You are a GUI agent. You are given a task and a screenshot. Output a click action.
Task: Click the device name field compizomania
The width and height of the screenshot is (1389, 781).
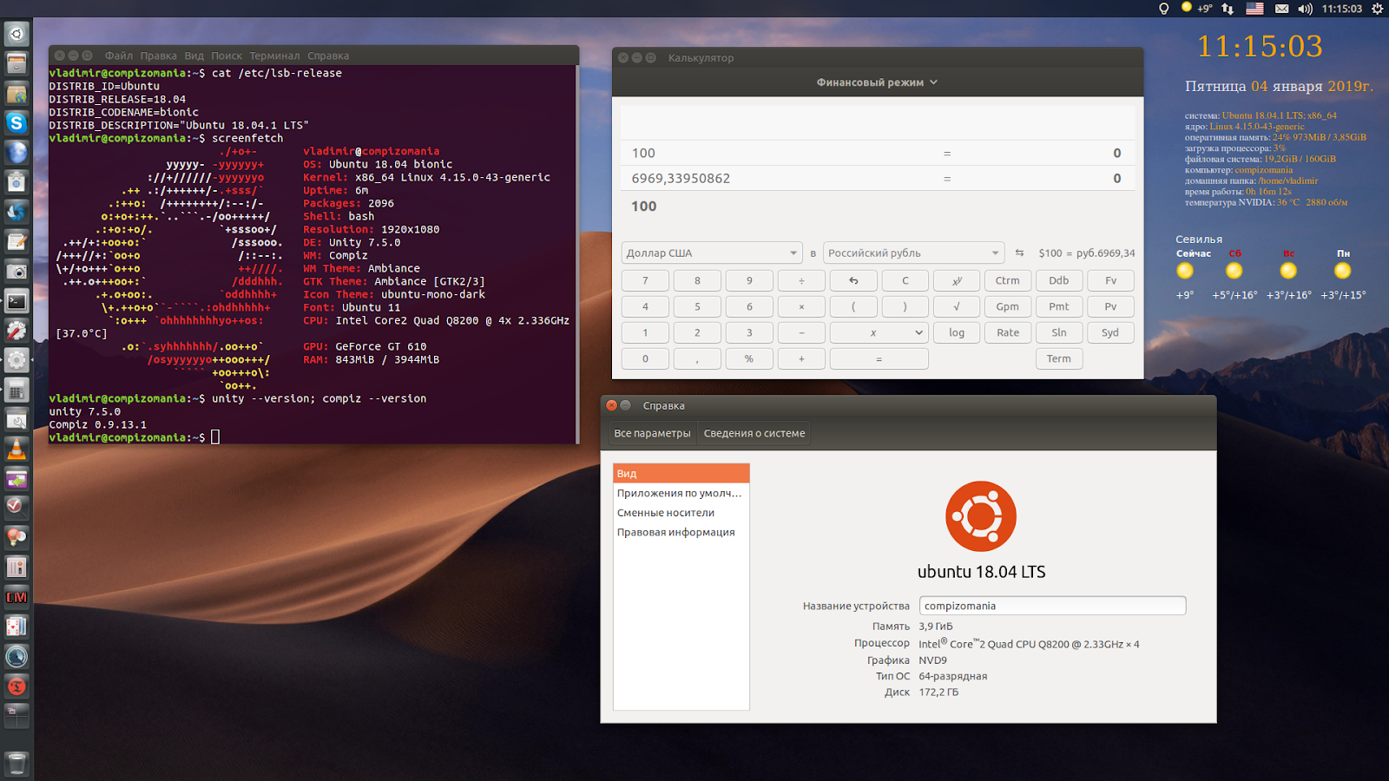(x=1052, y=606)
